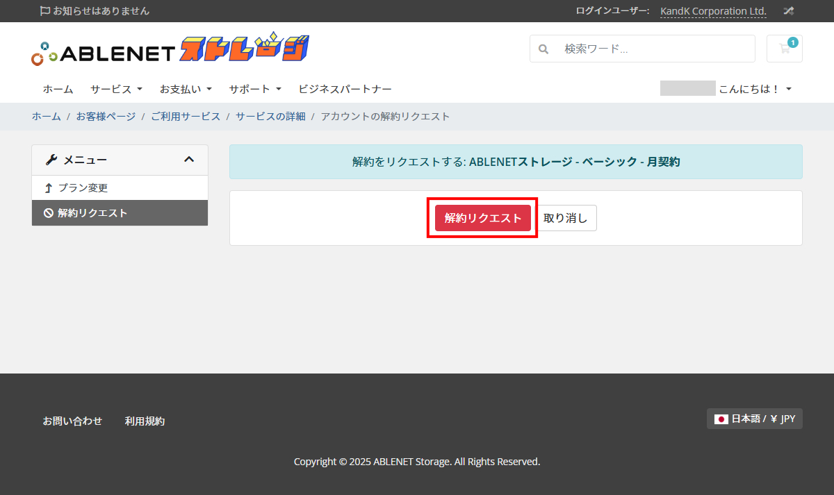
Task: Confirm with the red 解約リクエスト button
Action: pyautogui.click(x=482, y=217)
